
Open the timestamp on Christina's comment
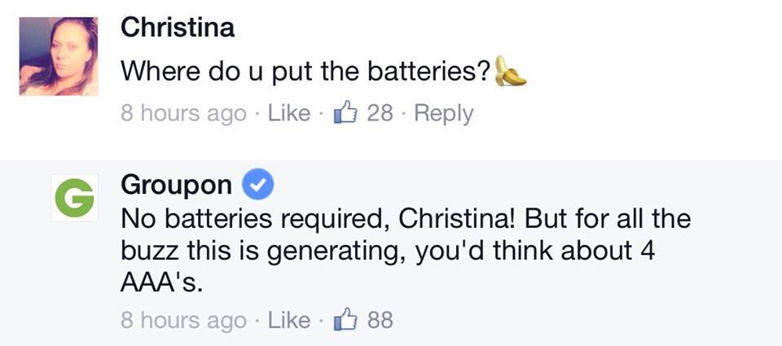click(183, 113)
